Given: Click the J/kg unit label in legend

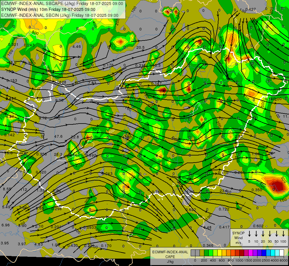Looking at the screenshot, I should [x=170, y=262].
